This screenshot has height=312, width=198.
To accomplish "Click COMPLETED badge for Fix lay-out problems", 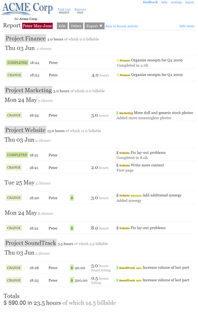I will (17, 155).
